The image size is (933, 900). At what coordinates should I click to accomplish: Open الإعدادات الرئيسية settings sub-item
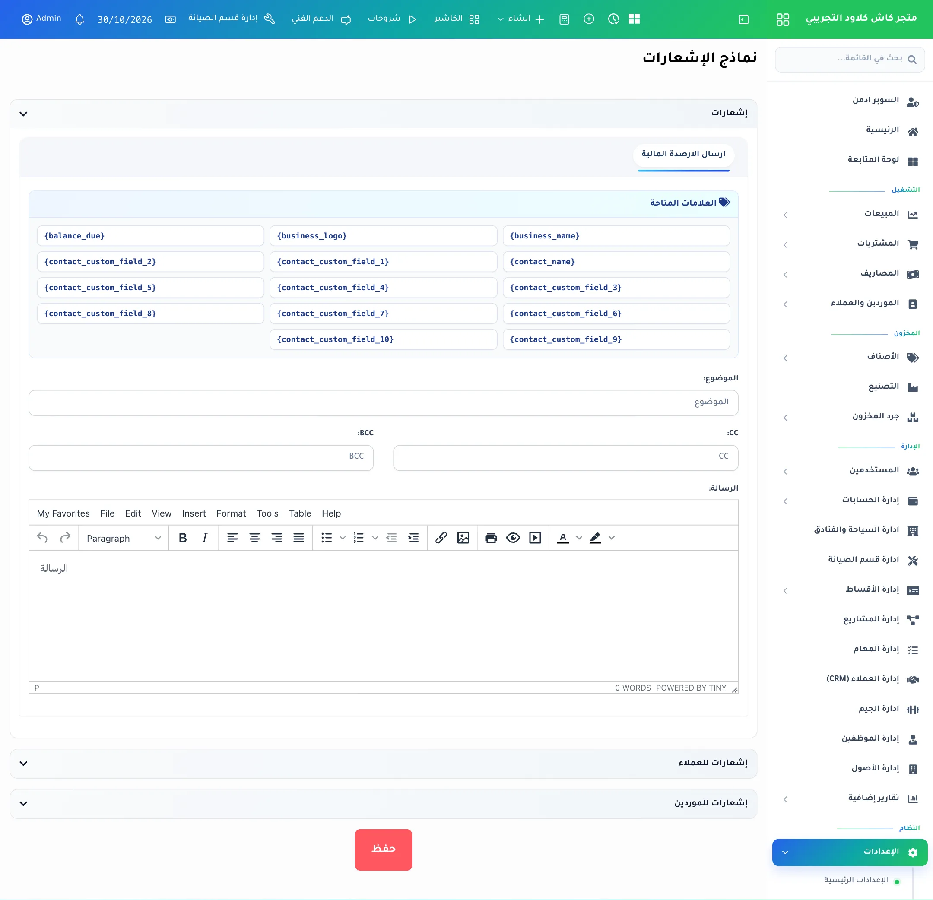click(x=856, y=881)
